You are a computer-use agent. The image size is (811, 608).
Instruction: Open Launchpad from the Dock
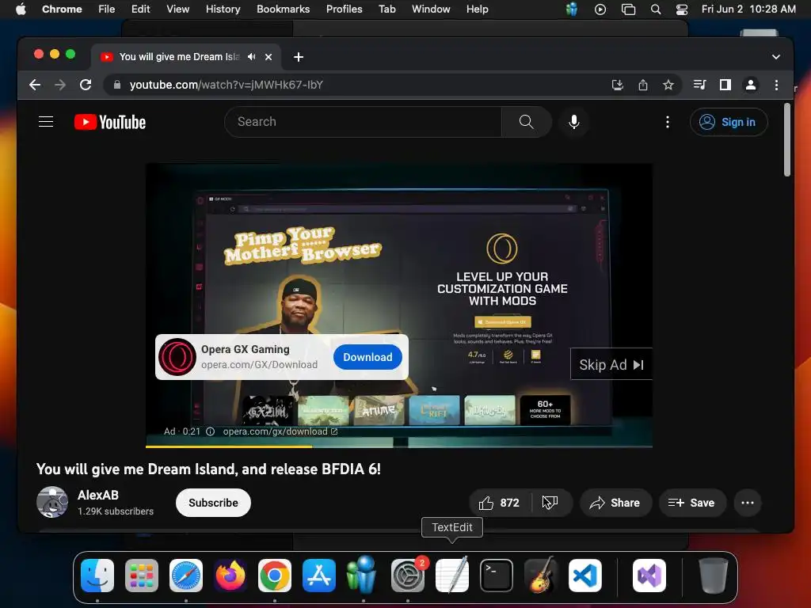pyautogui.click(x=142, y=576)
